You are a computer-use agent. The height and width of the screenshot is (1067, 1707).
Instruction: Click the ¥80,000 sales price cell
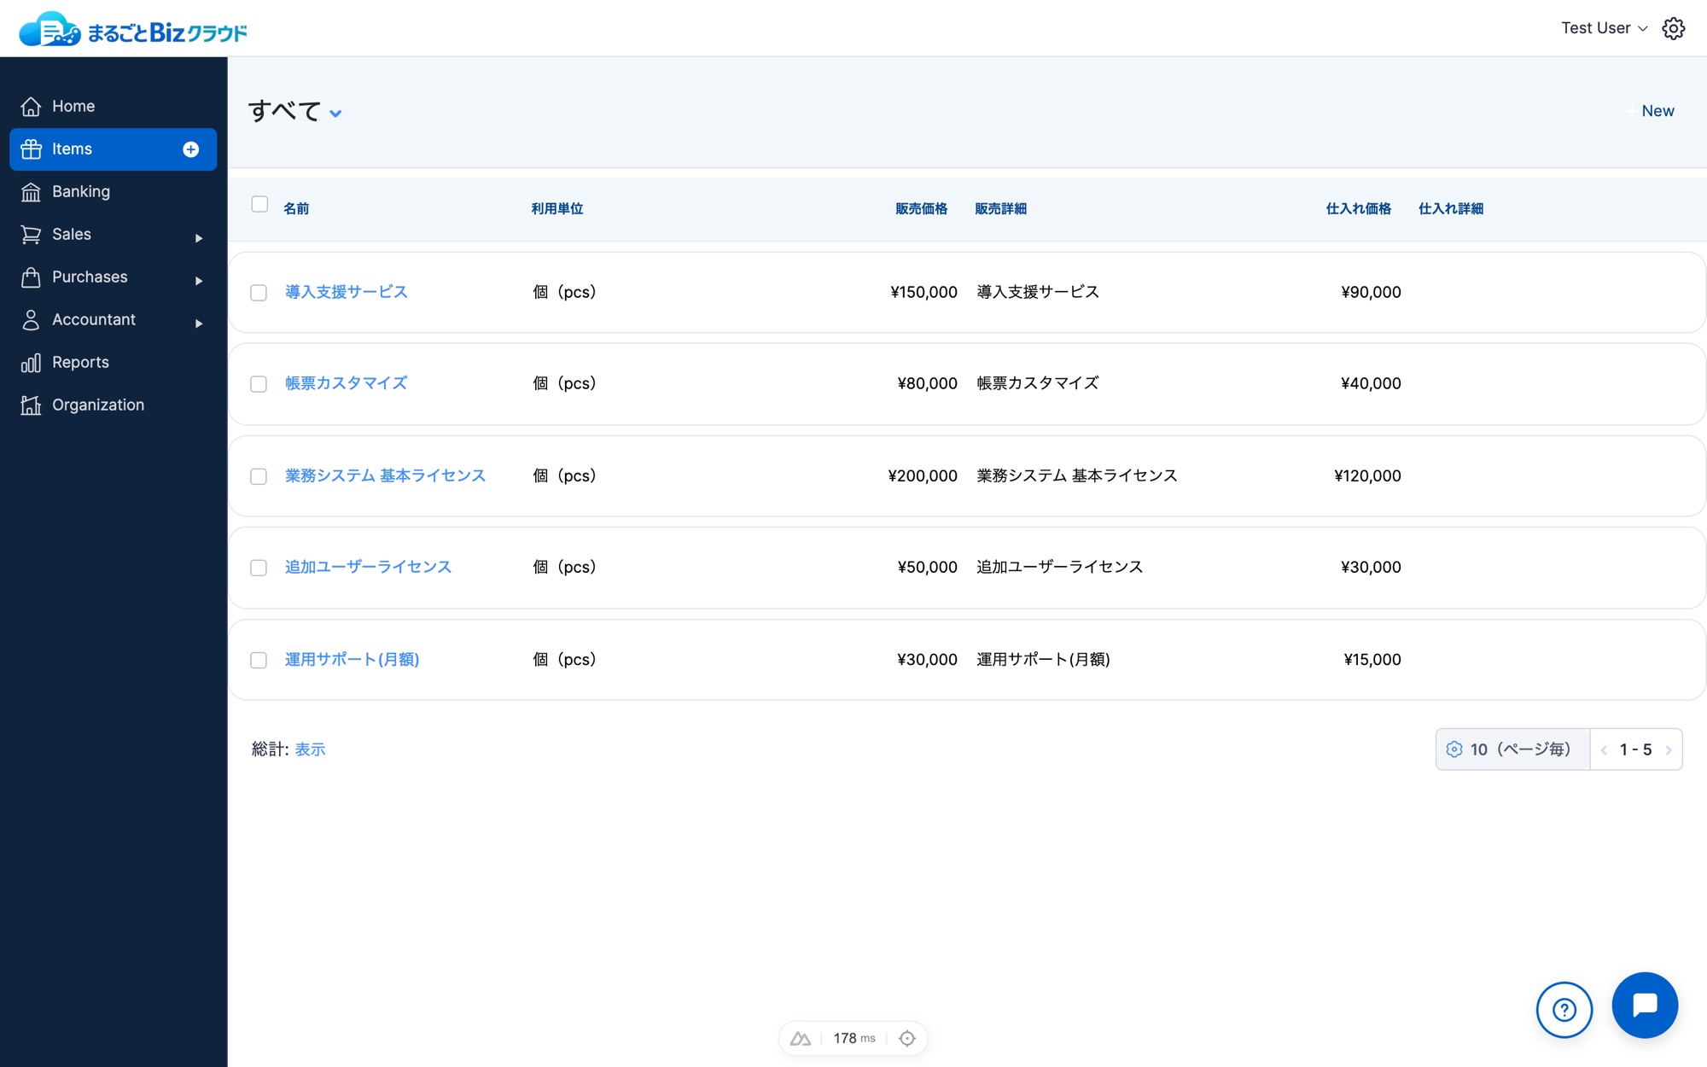(x=927, y=383)
